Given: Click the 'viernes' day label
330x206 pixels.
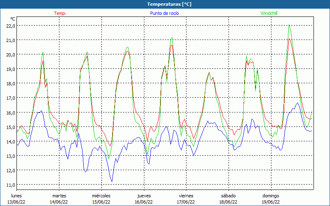Looking at the screenshot, I should point(186,196).
